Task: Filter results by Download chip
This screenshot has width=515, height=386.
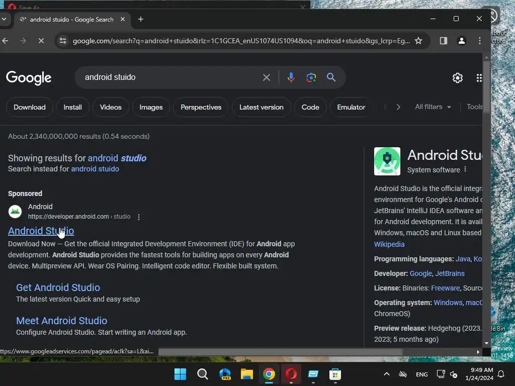Action: click(30, 108)
